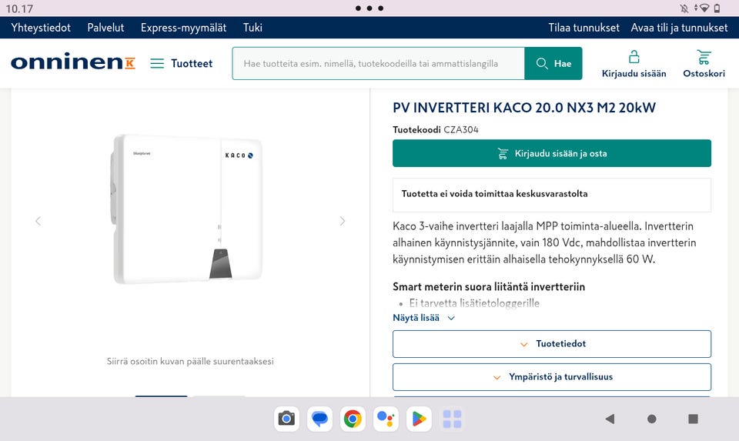739x441 pixels.
Task: Open Express-myymälät in the top bar
Action: (x=183, y=28)
